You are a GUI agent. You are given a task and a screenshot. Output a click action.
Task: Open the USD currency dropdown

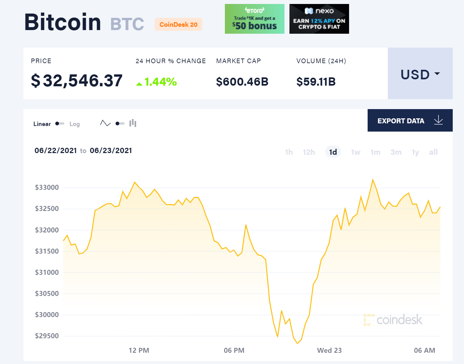click(x=420, y=73)
